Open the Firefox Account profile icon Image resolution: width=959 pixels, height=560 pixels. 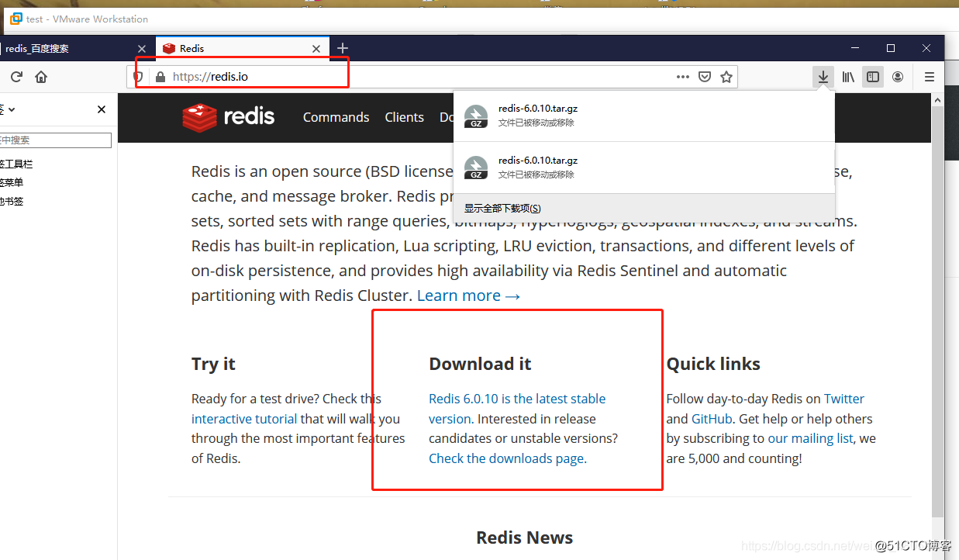[898, 77]
